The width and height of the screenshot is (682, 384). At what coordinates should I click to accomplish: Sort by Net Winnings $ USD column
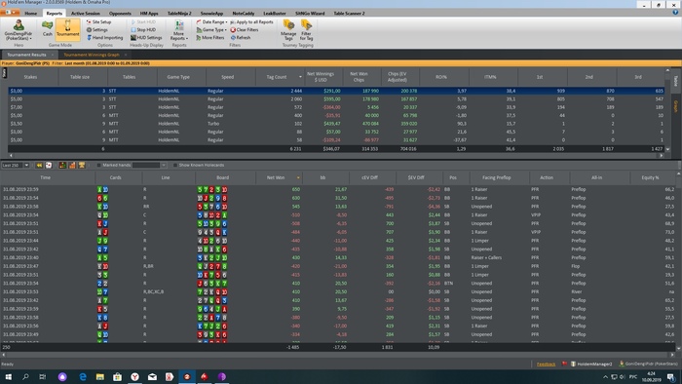point(321,77)
